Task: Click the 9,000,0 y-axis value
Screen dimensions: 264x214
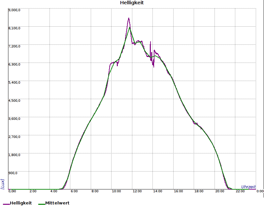Action: point(14,10)
